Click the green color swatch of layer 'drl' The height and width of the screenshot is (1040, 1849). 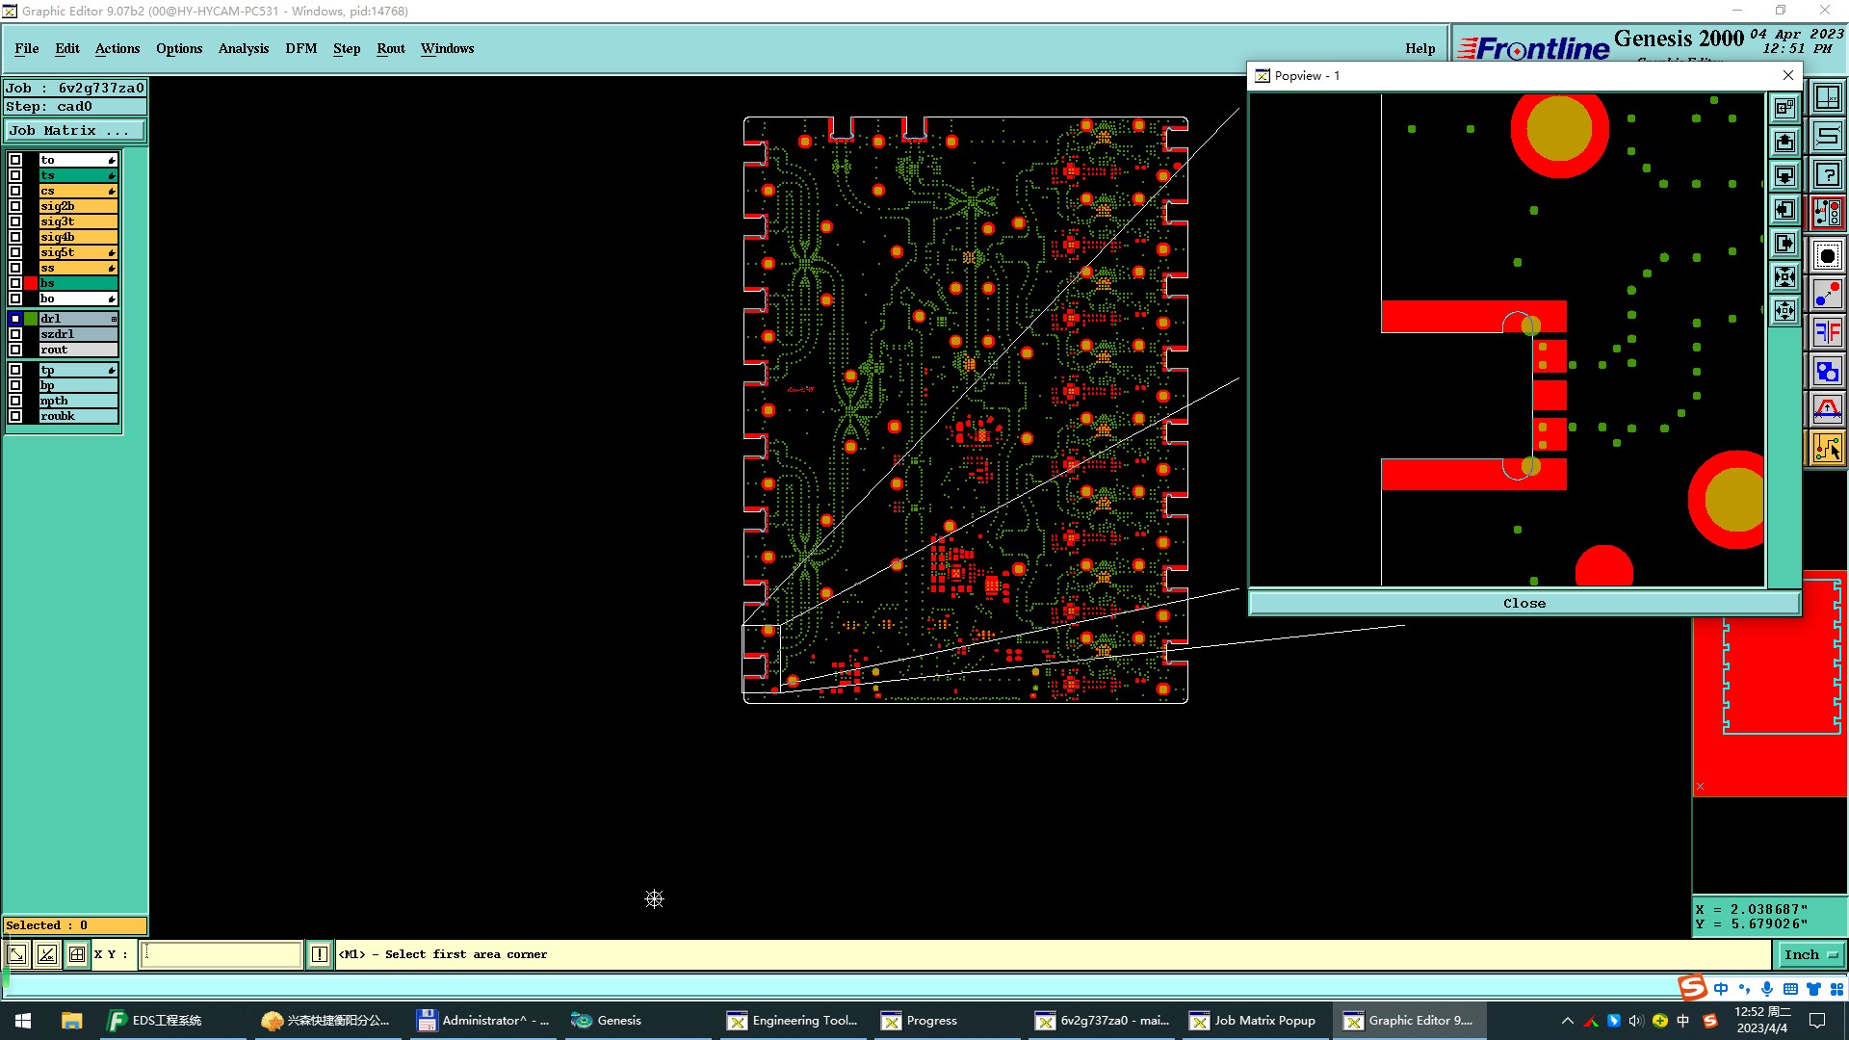[x=31, y=319]
